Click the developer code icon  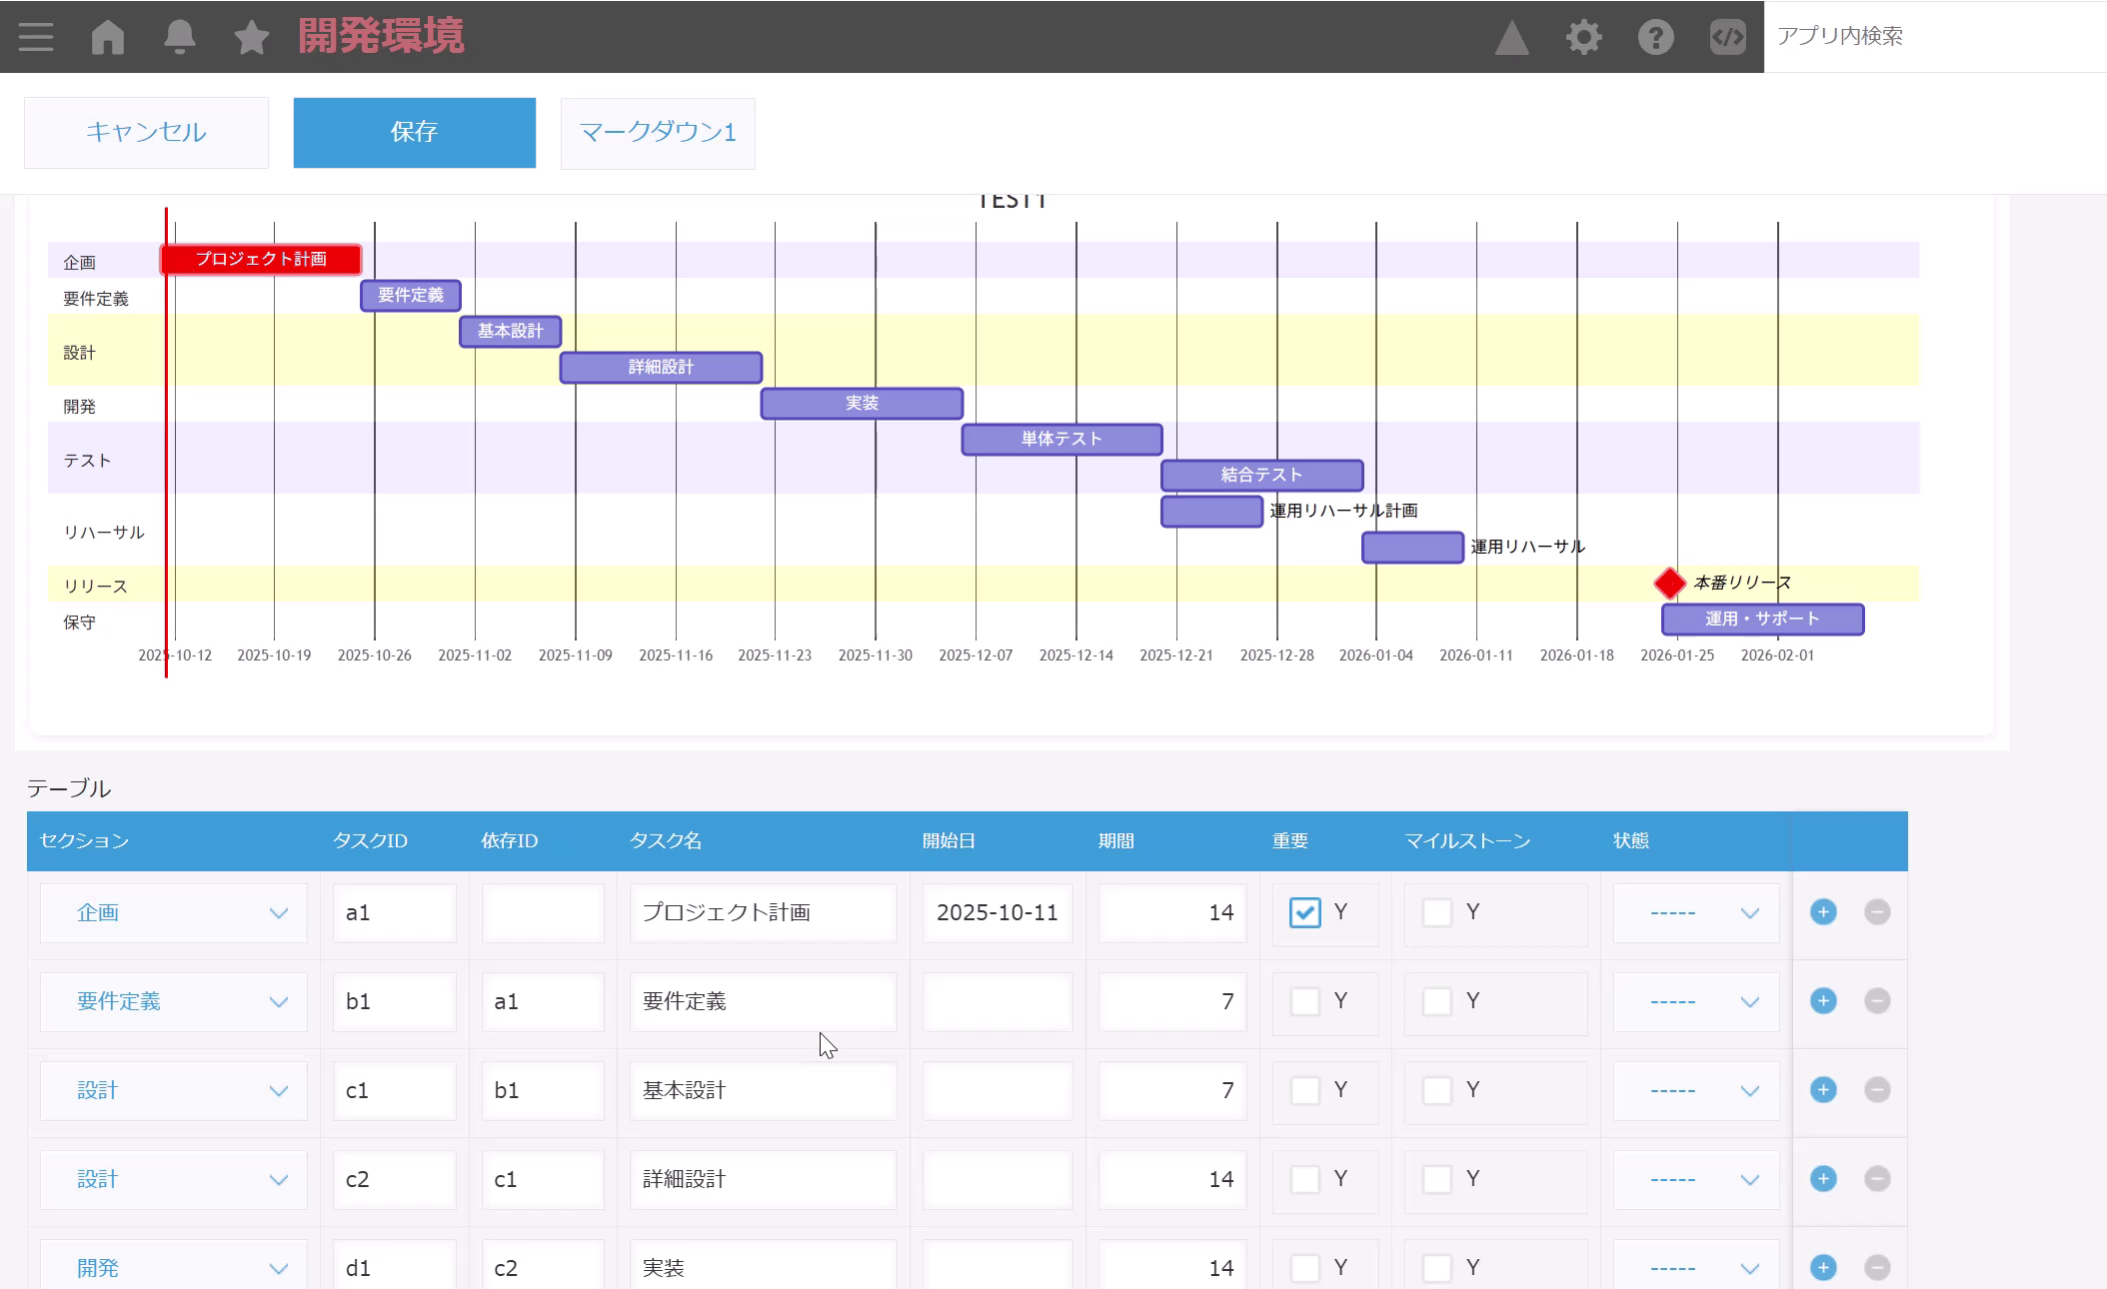coord(1727,37)
